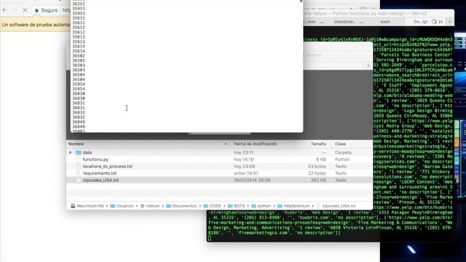Sort Finder list by Clase column
The height and width of the screenshot is (262, 466).
click(x=340, y=144)
